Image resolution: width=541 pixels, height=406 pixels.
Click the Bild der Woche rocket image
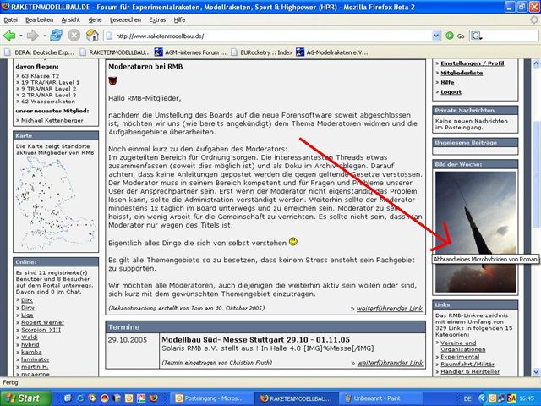(x=475, y=232)
